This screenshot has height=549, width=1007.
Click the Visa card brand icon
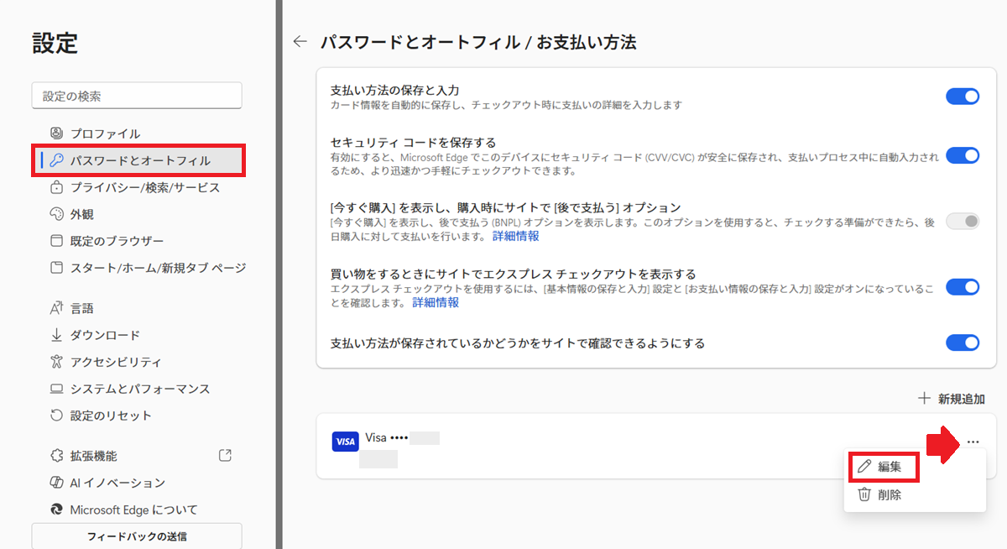(x=345, y=441)
